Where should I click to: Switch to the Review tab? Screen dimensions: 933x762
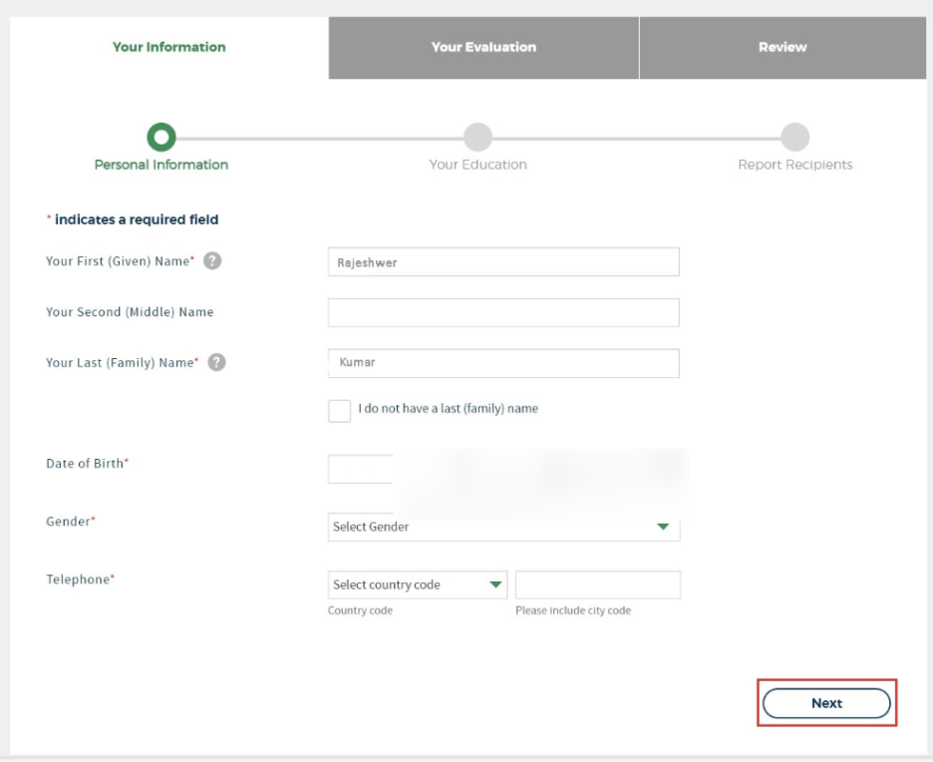(782, 47)
